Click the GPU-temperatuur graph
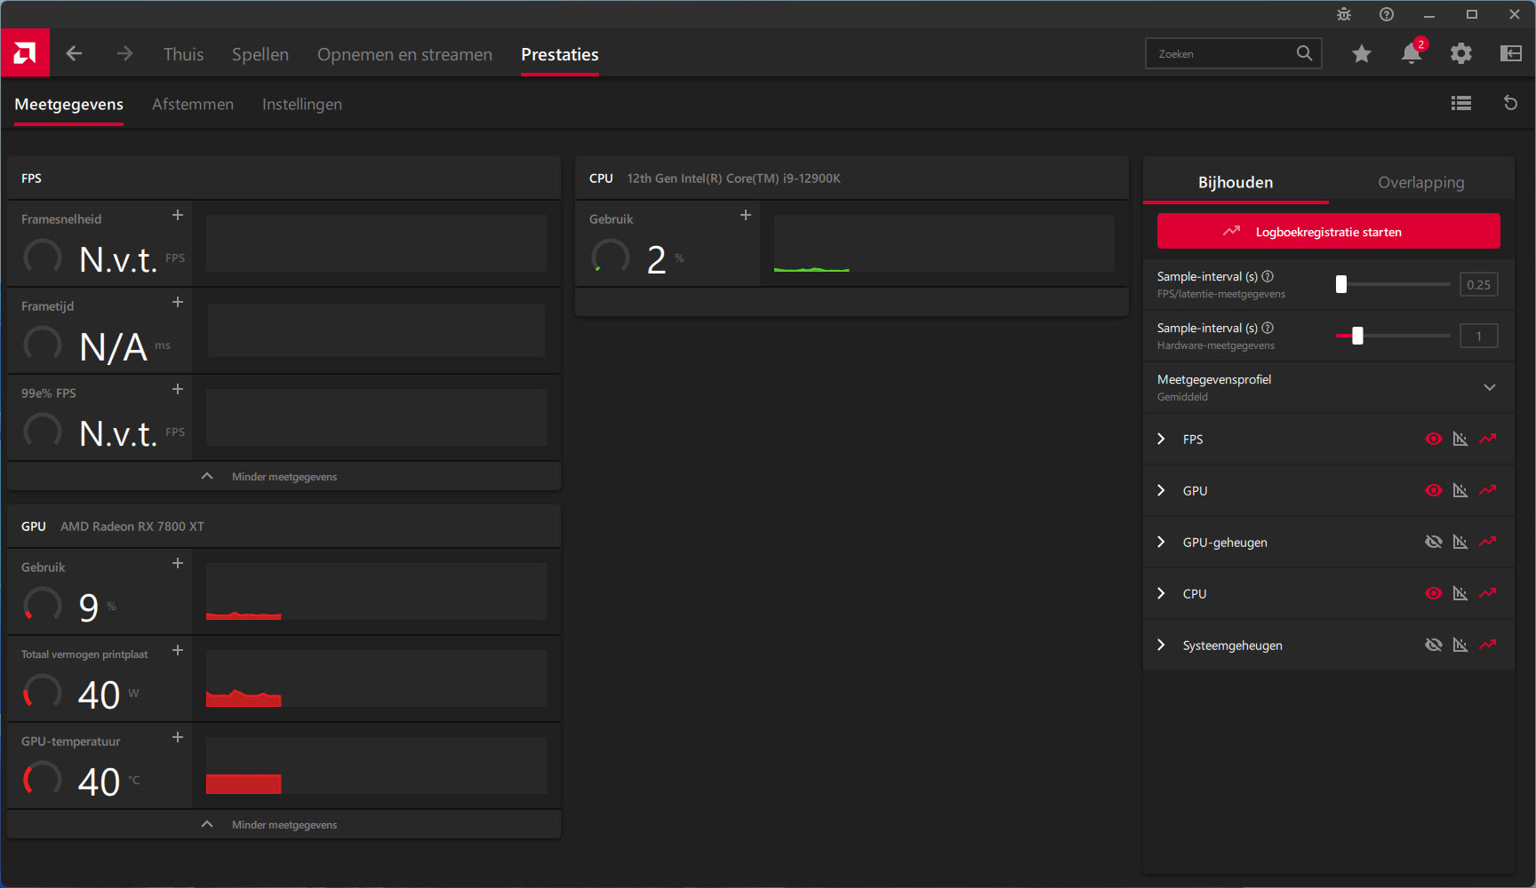Image resolution: width=1536 pixels, height=888 pixels. pos(376,765)
